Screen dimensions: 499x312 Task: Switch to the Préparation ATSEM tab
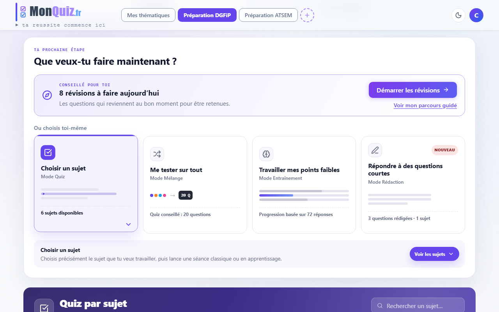pos(268,15)
